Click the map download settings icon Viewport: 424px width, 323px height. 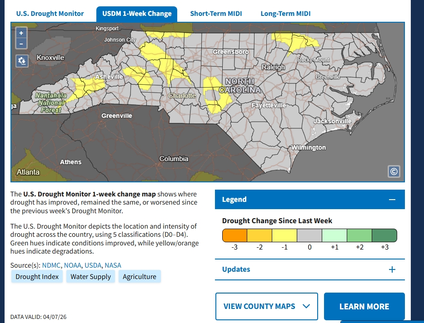tap(21, 61)
